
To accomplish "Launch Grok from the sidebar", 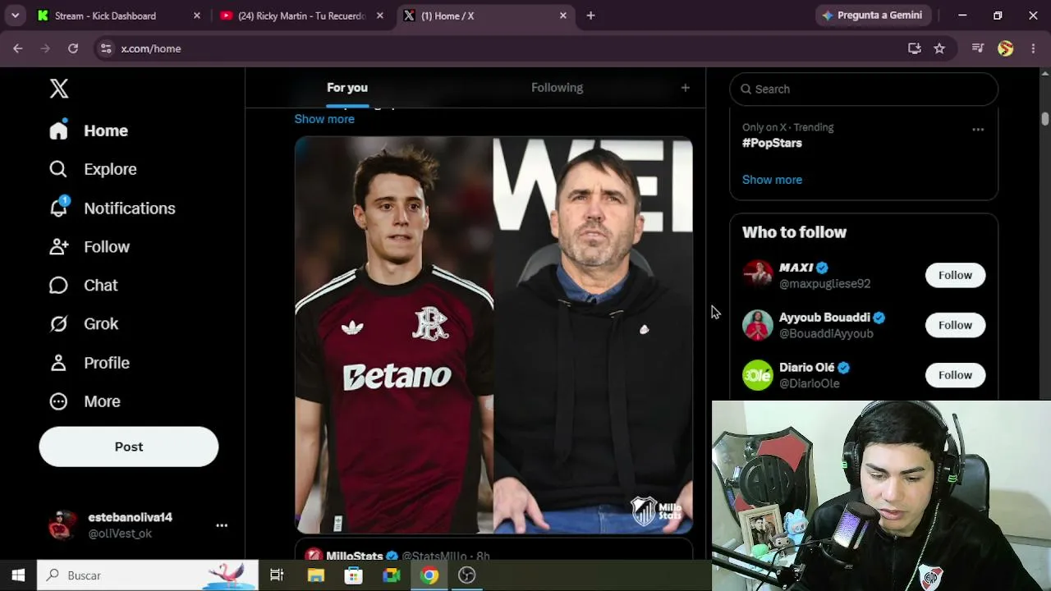I will tap(83, 324).
